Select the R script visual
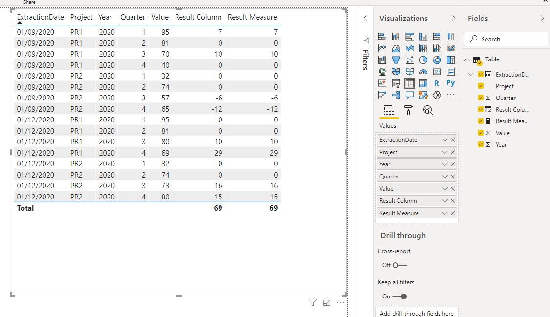550x317 pixels. (437, 83)
